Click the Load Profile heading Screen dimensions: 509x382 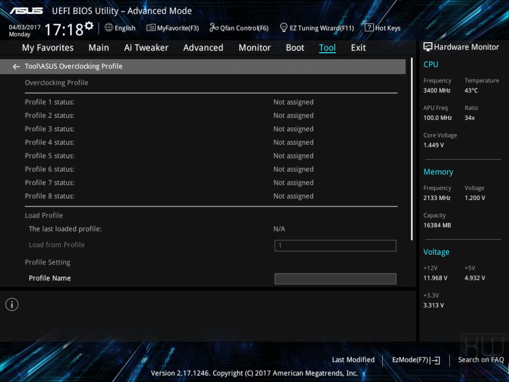[x=44, y=216]
